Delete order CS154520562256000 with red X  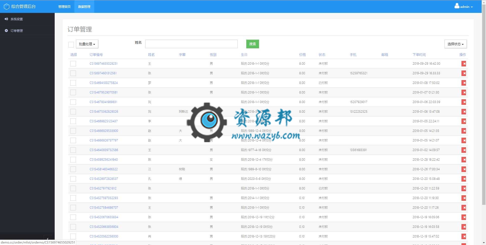(464, 236)
